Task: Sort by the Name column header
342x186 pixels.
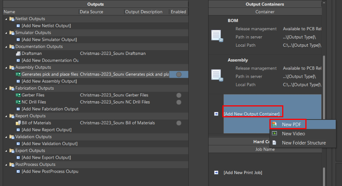Action: tap(41, 12)
